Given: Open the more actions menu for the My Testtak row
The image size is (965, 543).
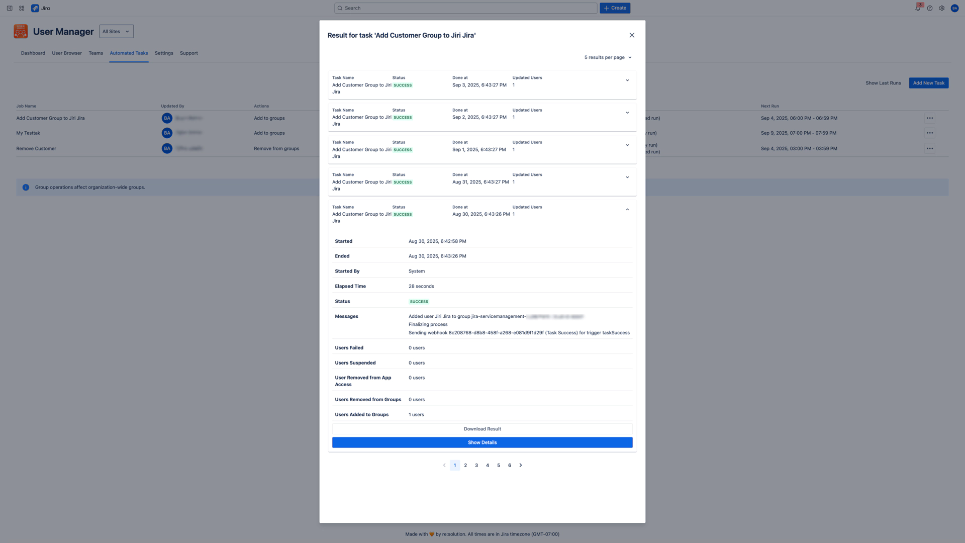Looking at the screenshot, I should [930, 133].
